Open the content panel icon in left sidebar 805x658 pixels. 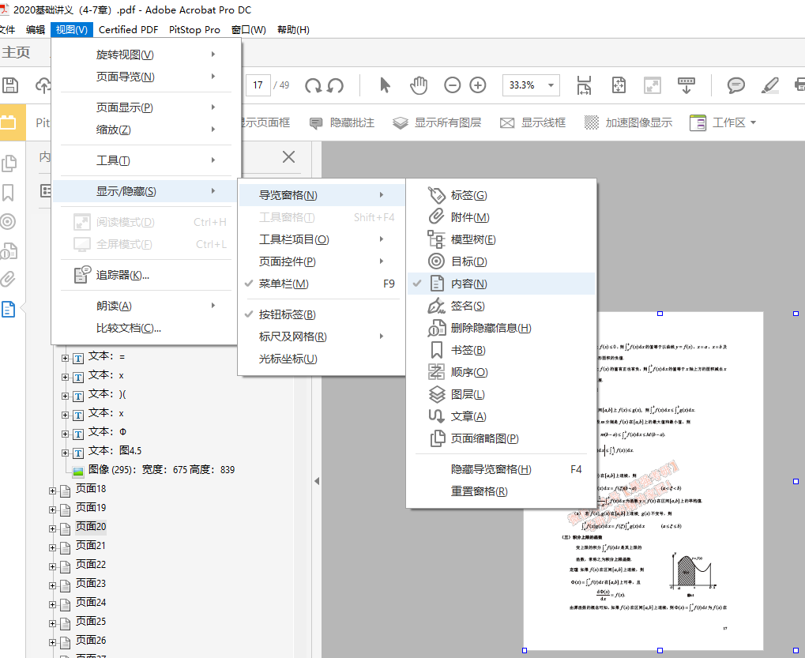click(8, 310)
